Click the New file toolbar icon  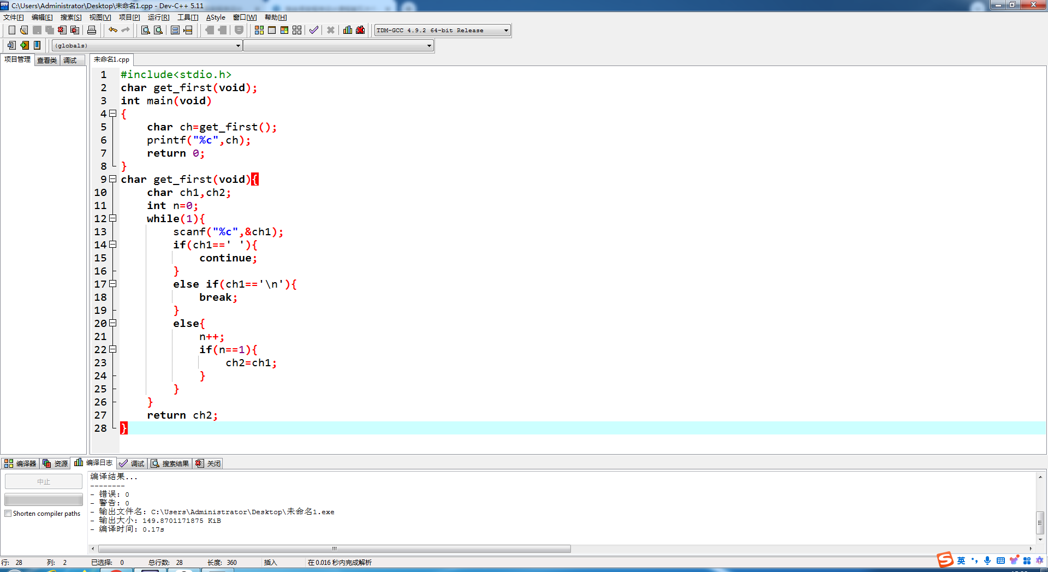[11, 30]
